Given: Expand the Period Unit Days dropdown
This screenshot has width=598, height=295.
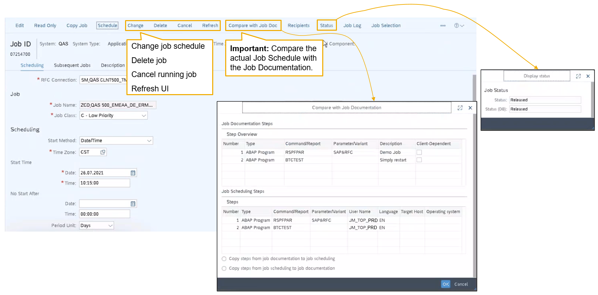Looking at the screenshot, I should click(x=110, y=225).
